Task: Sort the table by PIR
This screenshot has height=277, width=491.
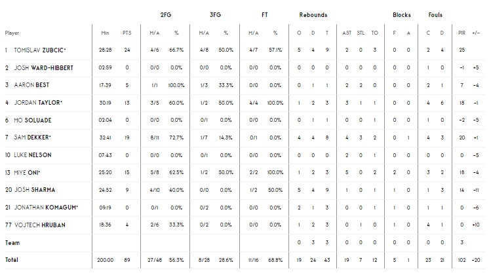Action: pos(462,33)
